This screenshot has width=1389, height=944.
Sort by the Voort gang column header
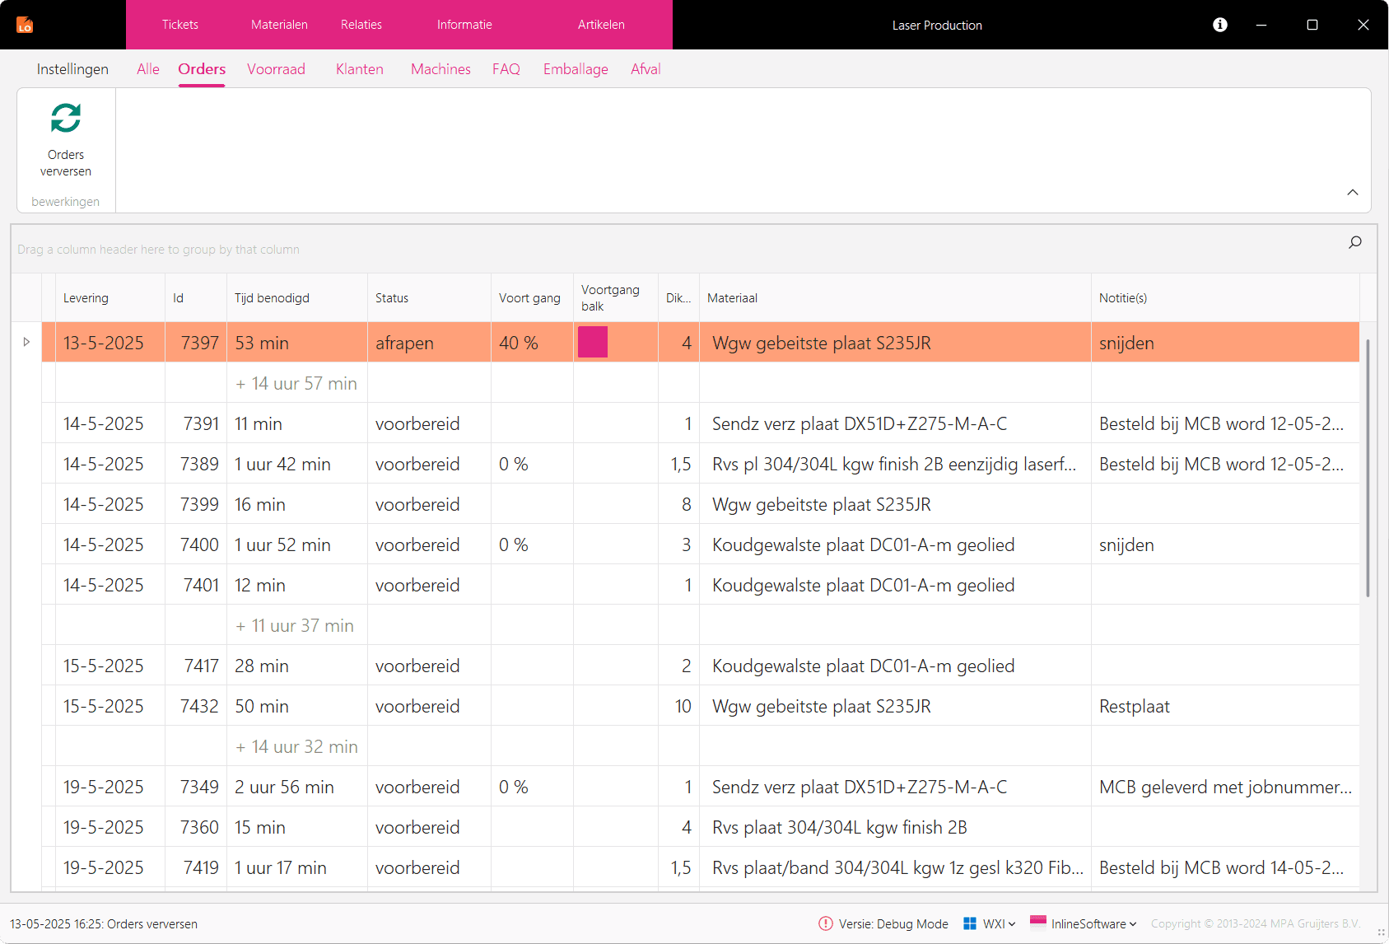coord(532,297)
